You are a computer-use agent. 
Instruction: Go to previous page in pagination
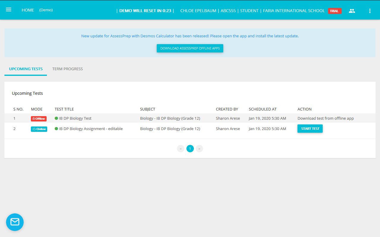[x=180, y=149]
